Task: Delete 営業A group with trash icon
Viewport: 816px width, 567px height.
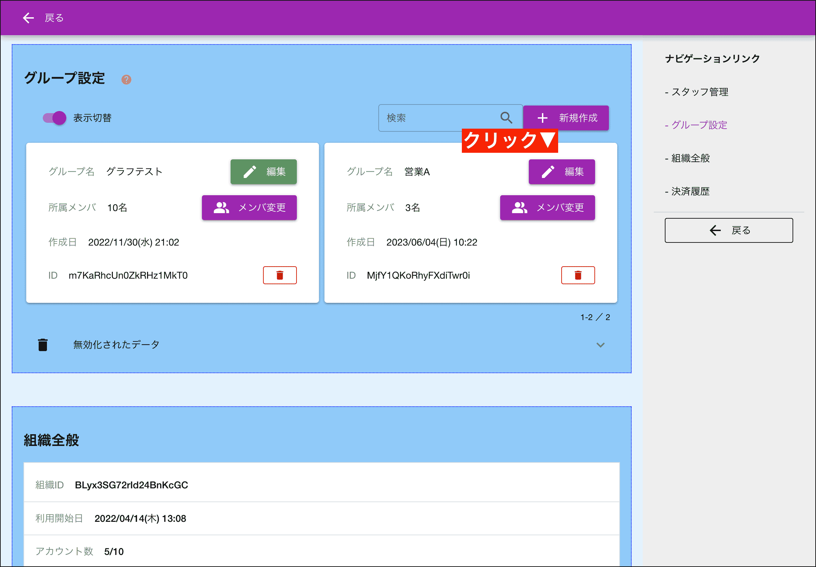Action: 577,275
